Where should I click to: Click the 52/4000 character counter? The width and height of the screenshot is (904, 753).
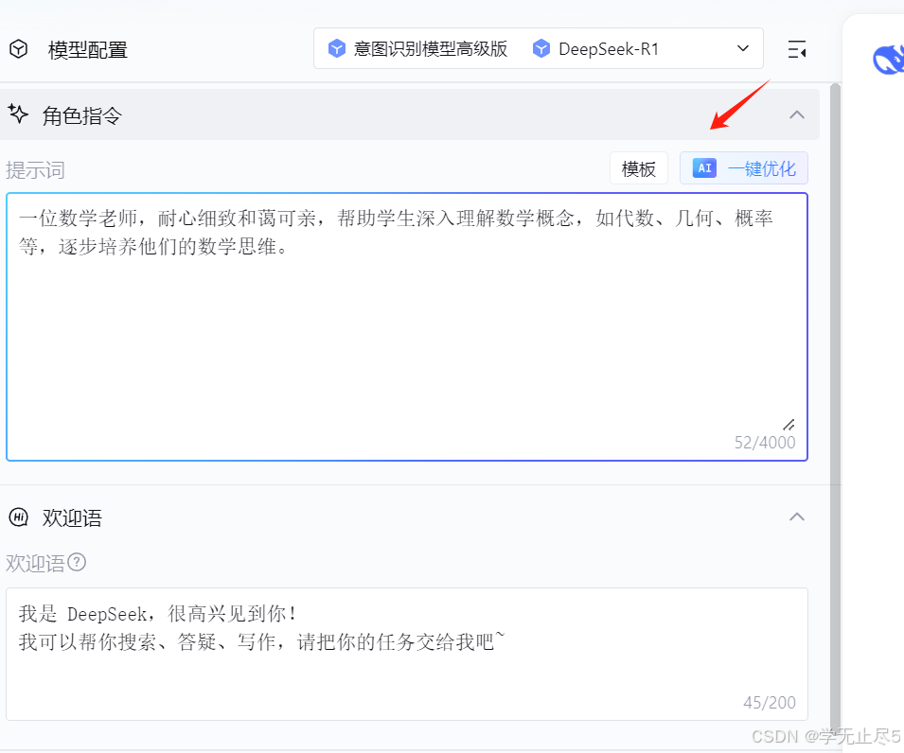pos(765,443)
